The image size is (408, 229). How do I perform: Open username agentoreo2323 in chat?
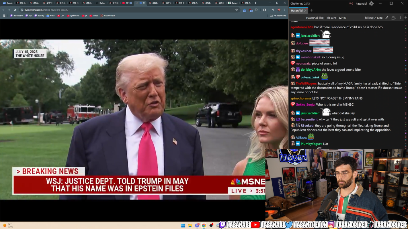[x=302, y=27]
